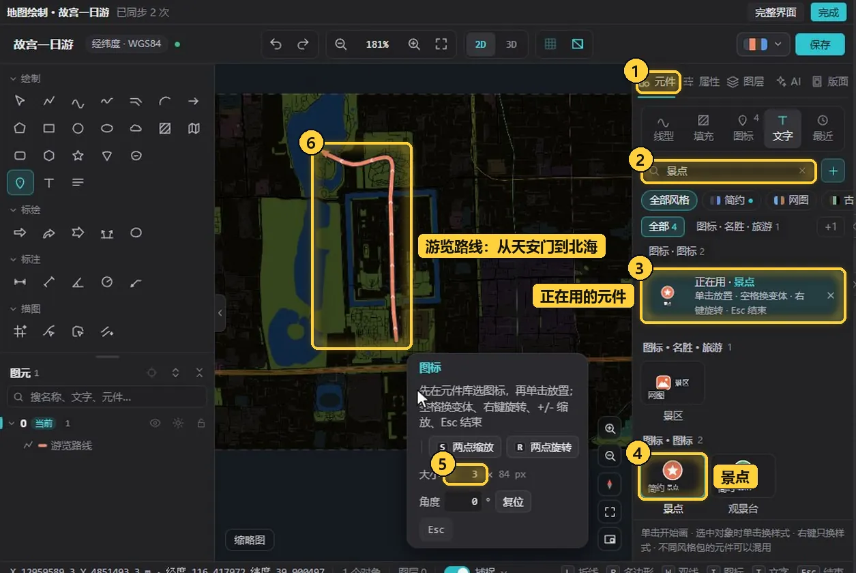Toggle visibility eye of layer 0
The height and width of the screenshot is (573, 856).
(156, 423)
